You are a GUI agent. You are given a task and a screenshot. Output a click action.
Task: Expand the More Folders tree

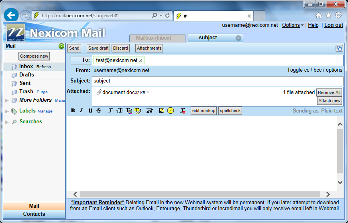click(x=7, y=100)
